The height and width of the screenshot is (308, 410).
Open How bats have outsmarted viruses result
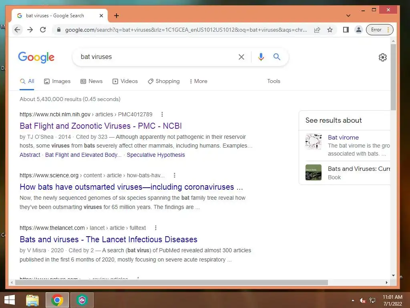tap(131, 187)
